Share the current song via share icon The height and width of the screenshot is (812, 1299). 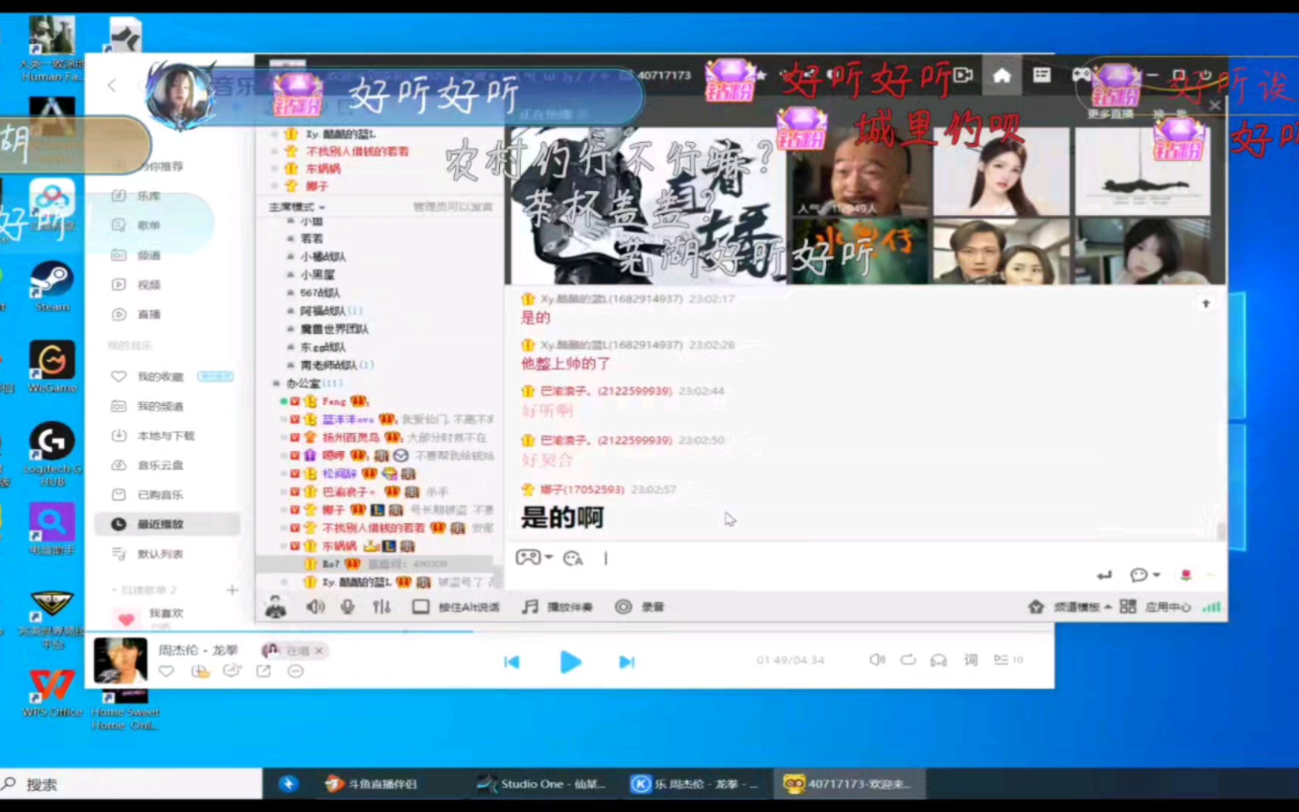[264, 671]
